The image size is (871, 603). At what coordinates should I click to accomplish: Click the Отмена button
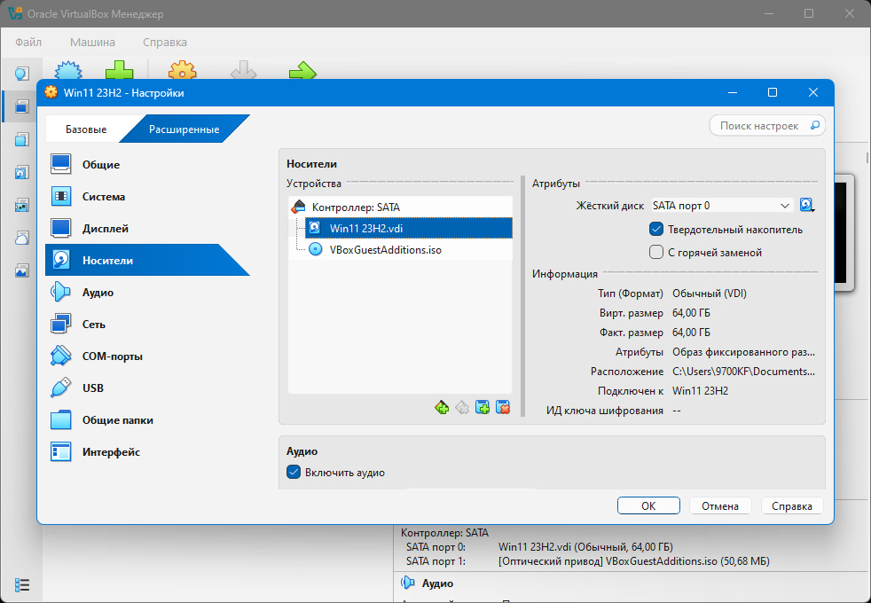[x=720, y=505]
